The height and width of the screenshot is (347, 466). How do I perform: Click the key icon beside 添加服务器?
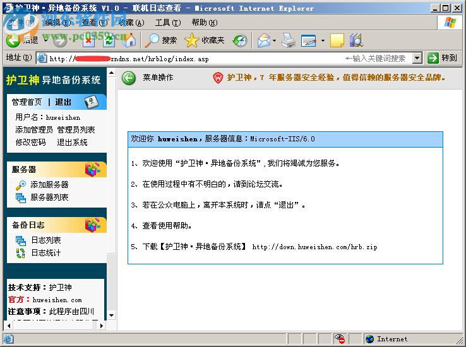click(x=20, y=185)
